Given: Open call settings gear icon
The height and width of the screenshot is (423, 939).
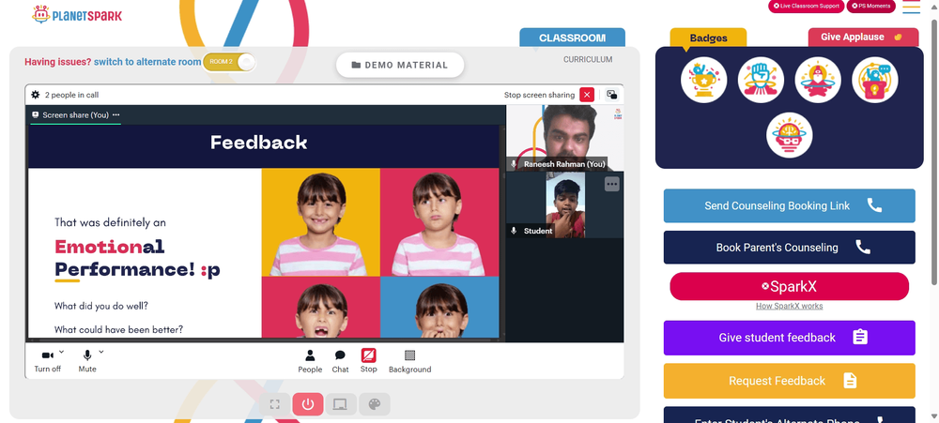Looking at the screenshot, I should [x=36, y=95].
